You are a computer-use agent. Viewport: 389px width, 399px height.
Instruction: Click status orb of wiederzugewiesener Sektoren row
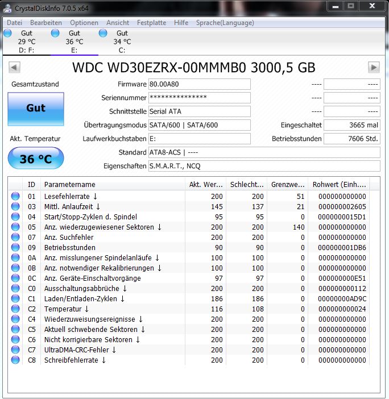click(x=15, y=227)
